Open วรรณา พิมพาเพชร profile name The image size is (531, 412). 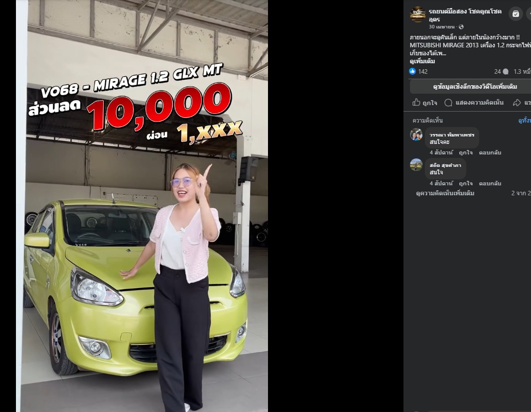tap(452, 135)
